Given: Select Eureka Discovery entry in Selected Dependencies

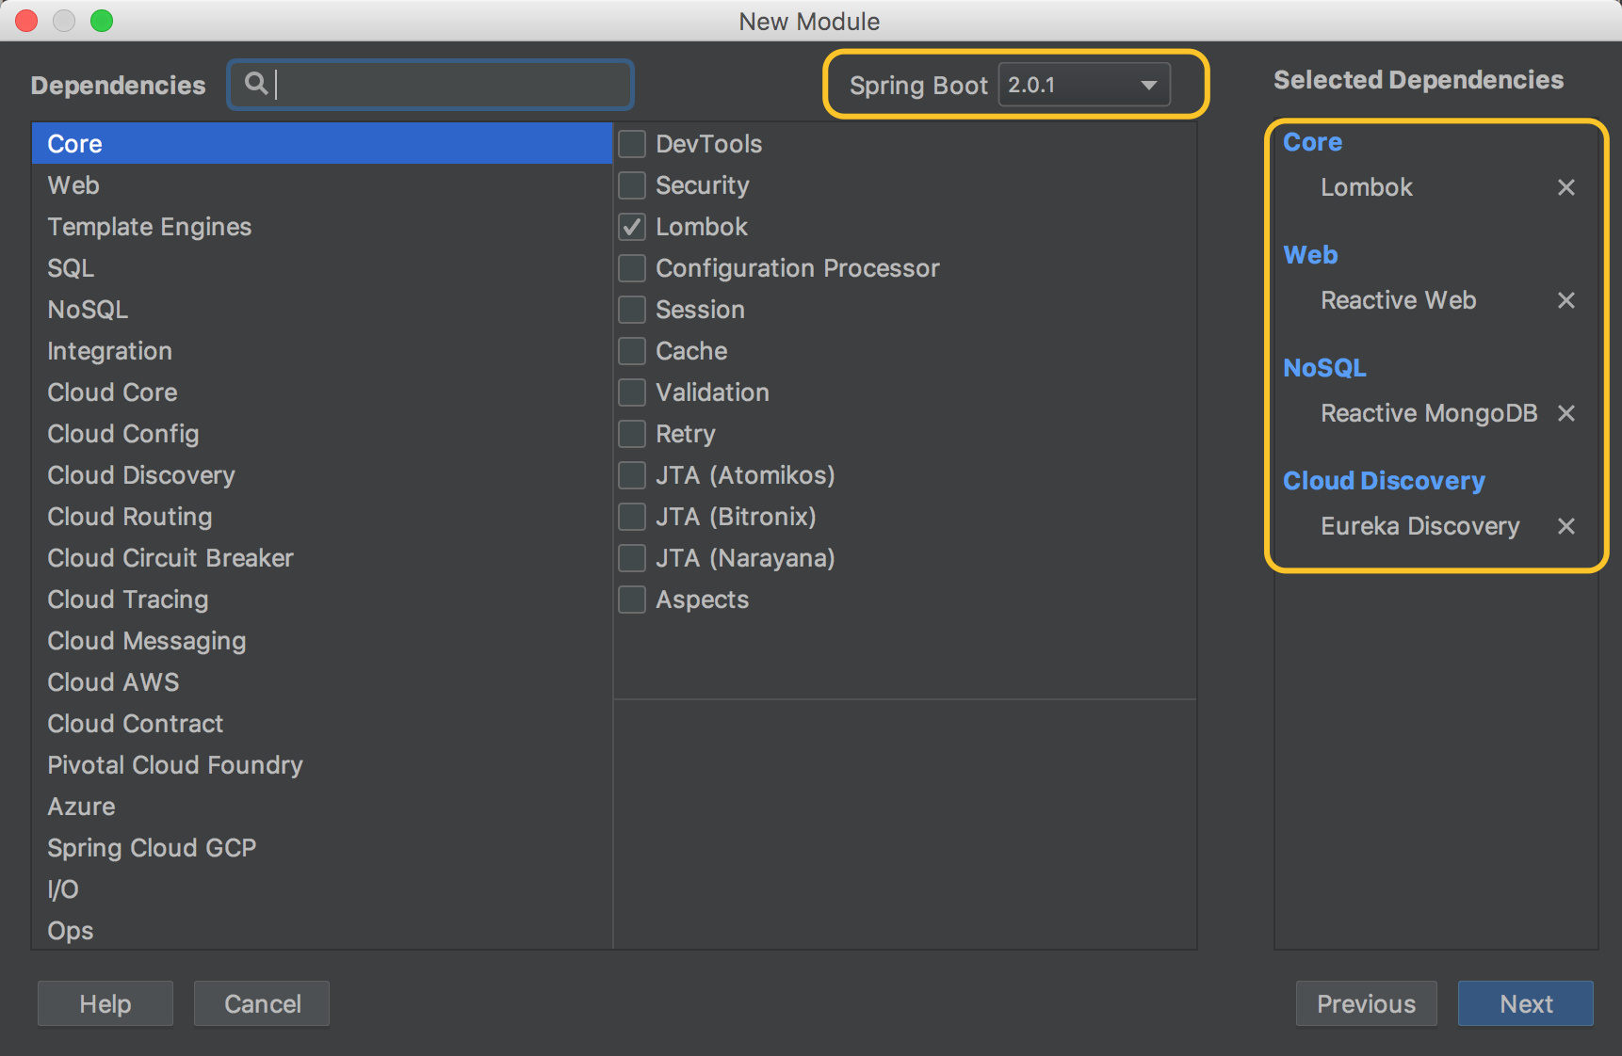Looking at the screenshot, I should pos(1420,526).
